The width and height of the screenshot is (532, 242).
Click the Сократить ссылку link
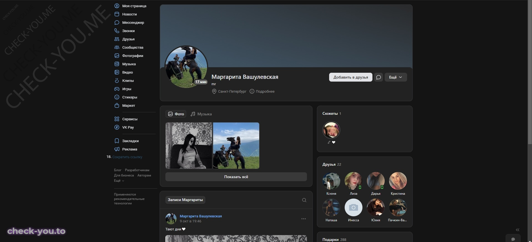point(127,157)
